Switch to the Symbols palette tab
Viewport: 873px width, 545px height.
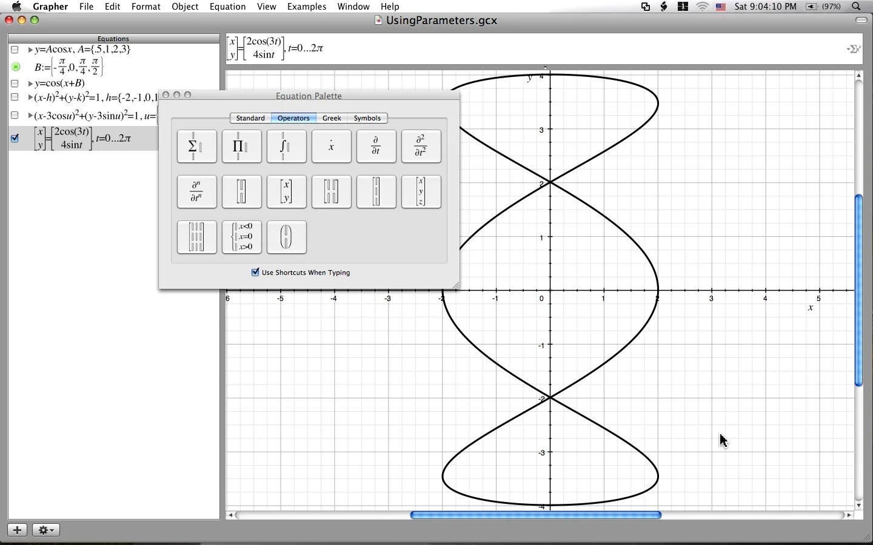tap(367, 118)
